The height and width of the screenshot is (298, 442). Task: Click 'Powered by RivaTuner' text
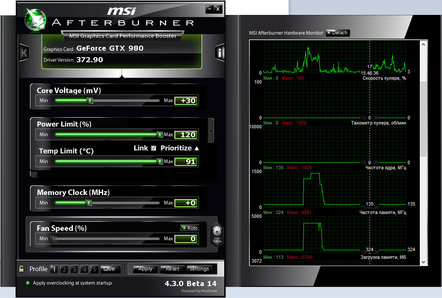199,291
